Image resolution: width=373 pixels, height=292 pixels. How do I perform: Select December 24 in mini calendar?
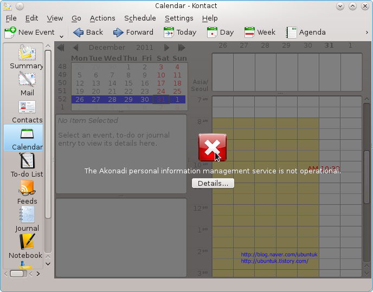(161, 92)
